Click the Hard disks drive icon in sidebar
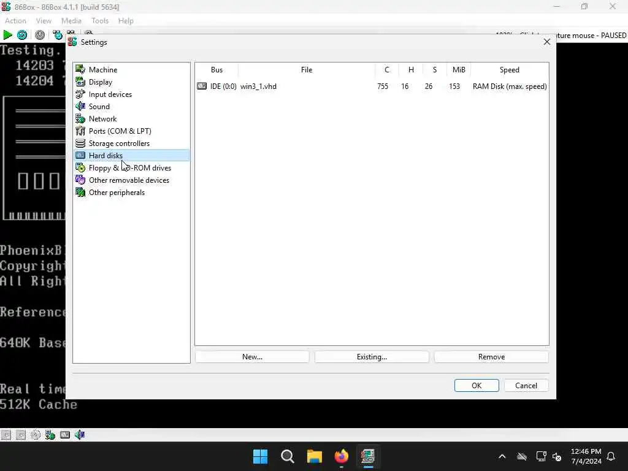This screenshot has height=471, width=628. (80, 155)
